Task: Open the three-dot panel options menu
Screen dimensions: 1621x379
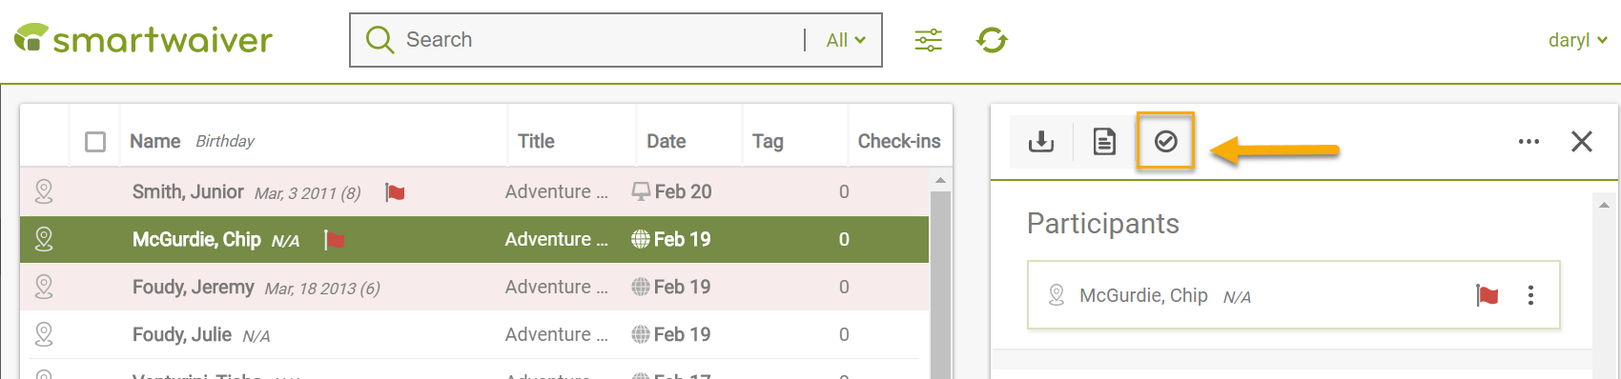Action: pyautogui.click(x=1529, y=142)
